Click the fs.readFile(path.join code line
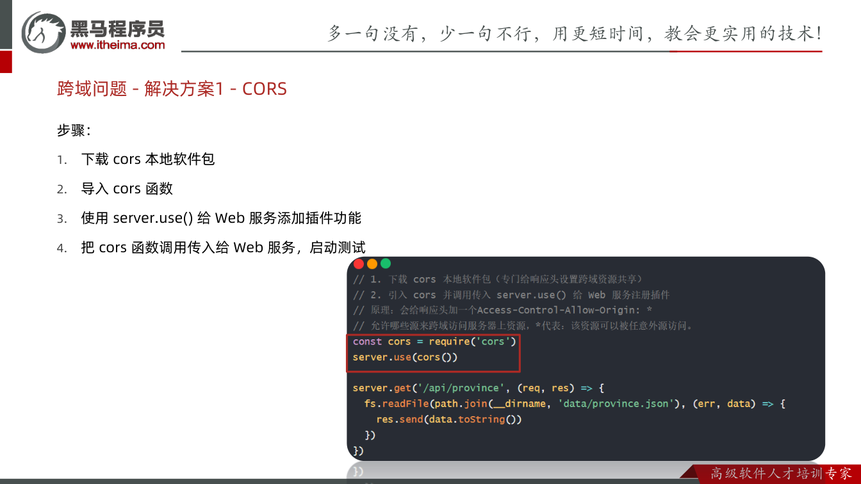This screenshot has height=484, width=861. tap(575, 404)
